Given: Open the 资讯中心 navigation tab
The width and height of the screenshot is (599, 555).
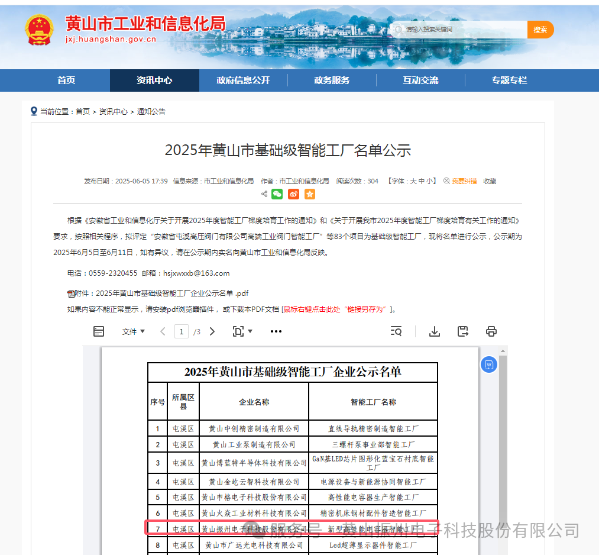Looking at the screenshot, I should click(154, 80).
